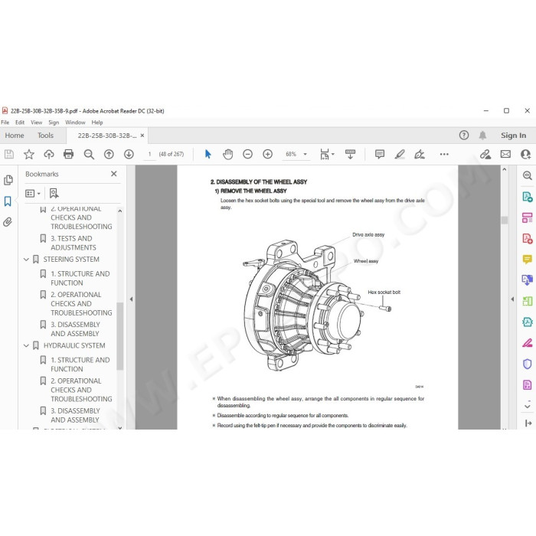536x536 pixels.
Task: Click the find current bookmark icon
Action: 54,194
